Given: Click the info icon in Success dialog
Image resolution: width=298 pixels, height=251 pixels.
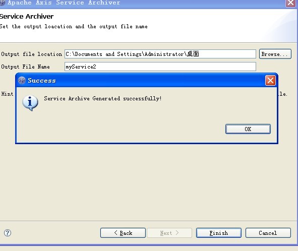Looking at the screenshot, I should pos(30,103).
